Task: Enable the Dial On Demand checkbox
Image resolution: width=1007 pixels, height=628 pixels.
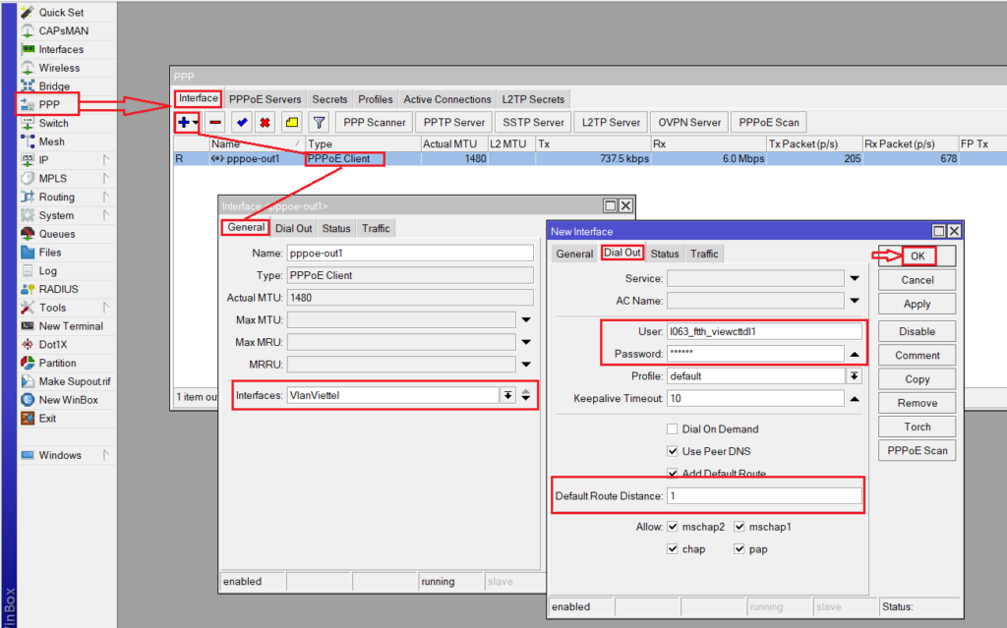Action: tap(673, 429)
